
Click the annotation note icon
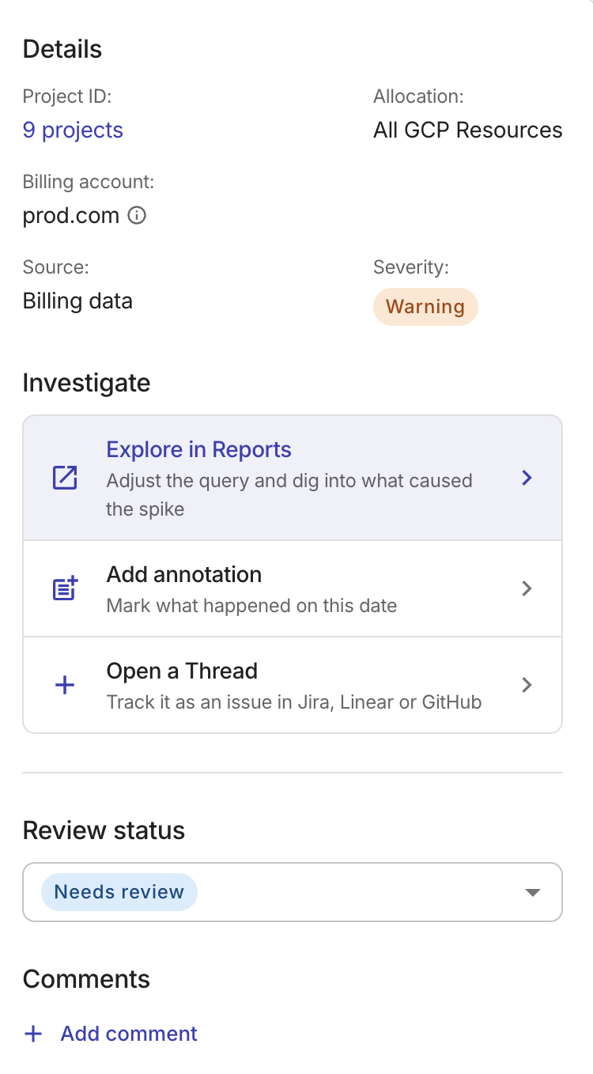(x=65, y=588)
